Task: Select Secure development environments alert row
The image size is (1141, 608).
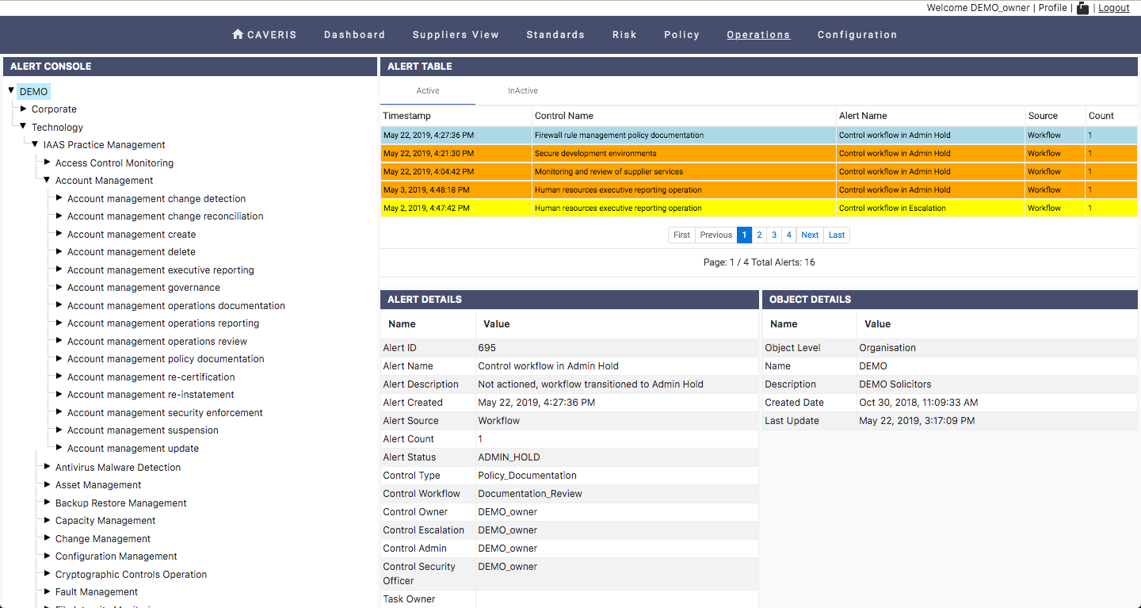Action: coord(759,154)
